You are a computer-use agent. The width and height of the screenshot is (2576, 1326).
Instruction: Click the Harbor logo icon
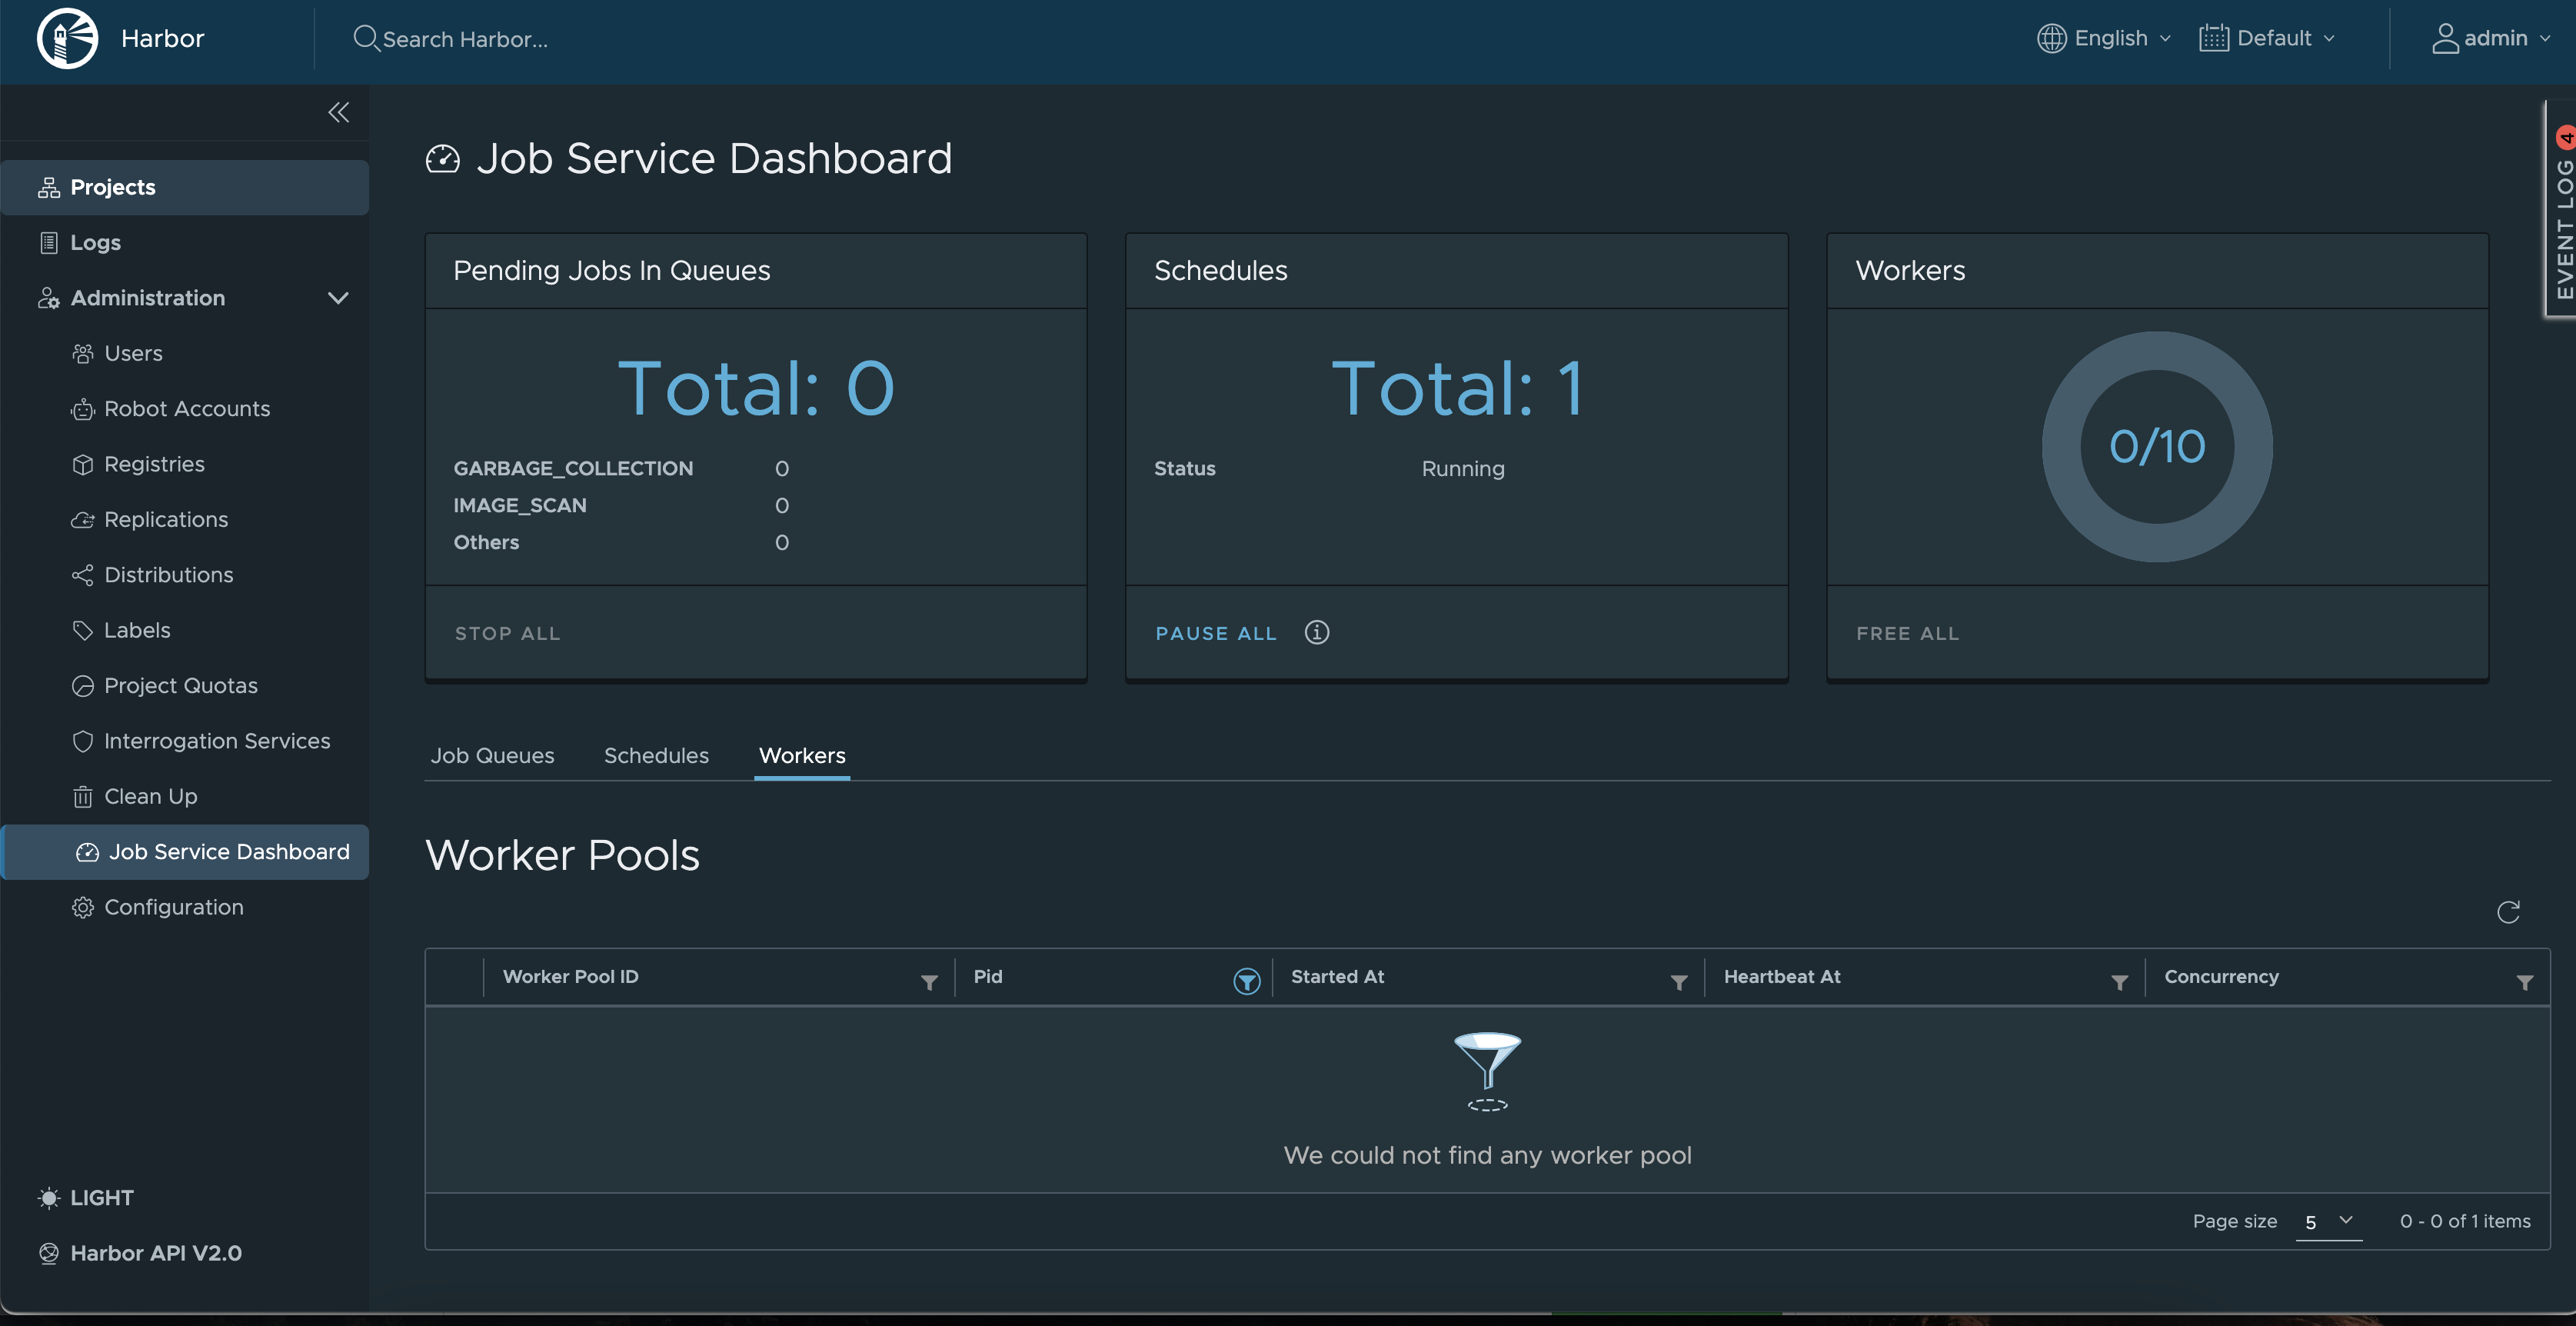(x=67, y=38)
